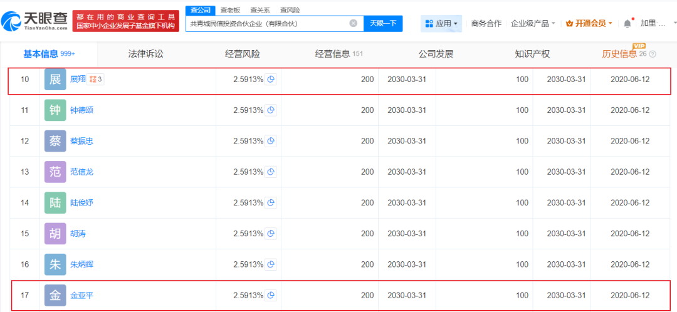The image size is (677, 312).
Task: Open the 商务合作 link
Action: (x=486, y=23)
